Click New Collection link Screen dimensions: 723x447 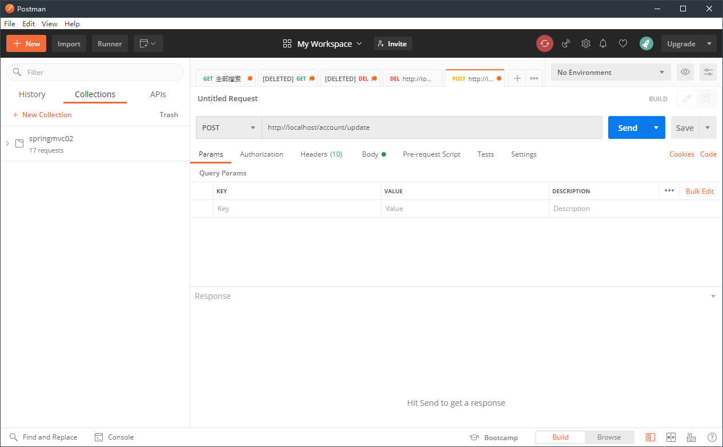42,115
